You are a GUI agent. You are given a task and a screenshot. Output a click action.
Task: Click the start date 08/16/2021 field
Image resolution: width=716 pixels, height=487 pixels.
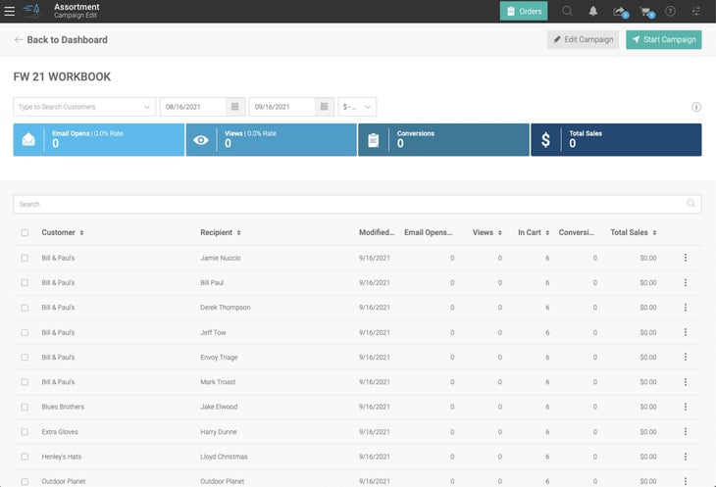[192, 107]
